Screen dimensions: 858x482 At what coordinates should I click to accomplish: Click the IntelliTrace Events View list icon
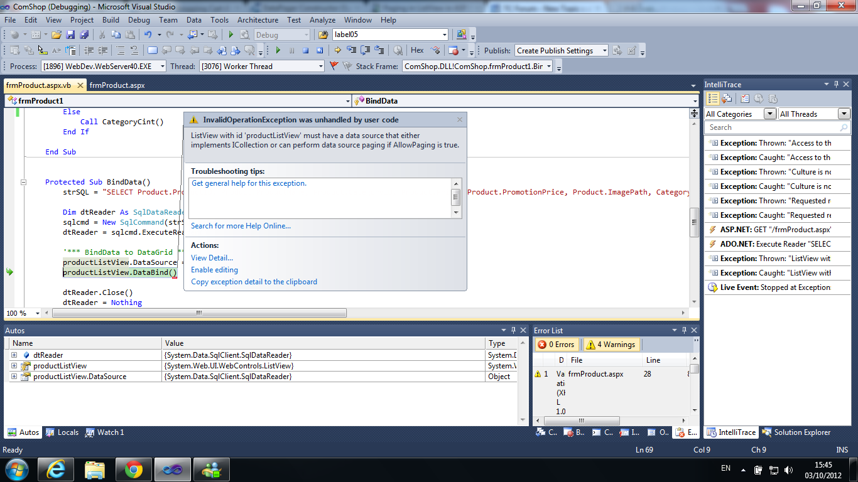pyautogui.click(x=712, y=99)
